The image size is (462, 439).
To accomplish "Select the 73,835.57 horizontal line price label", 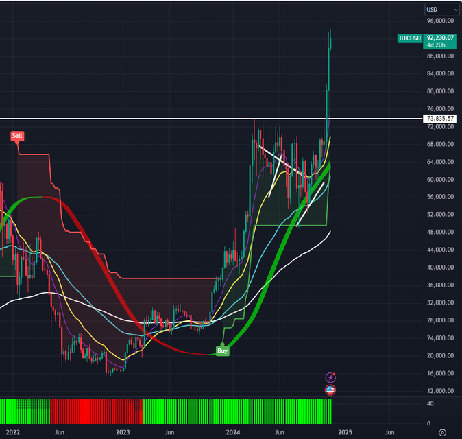I will coord(441,119).
